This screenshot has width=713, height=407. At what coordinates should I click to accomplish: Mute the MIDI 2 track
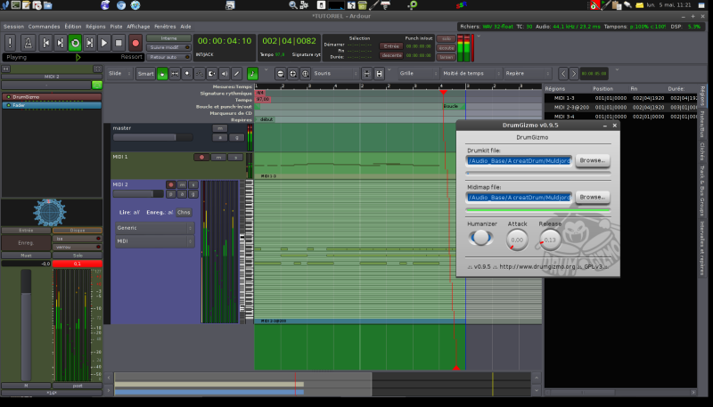[182, 184]
